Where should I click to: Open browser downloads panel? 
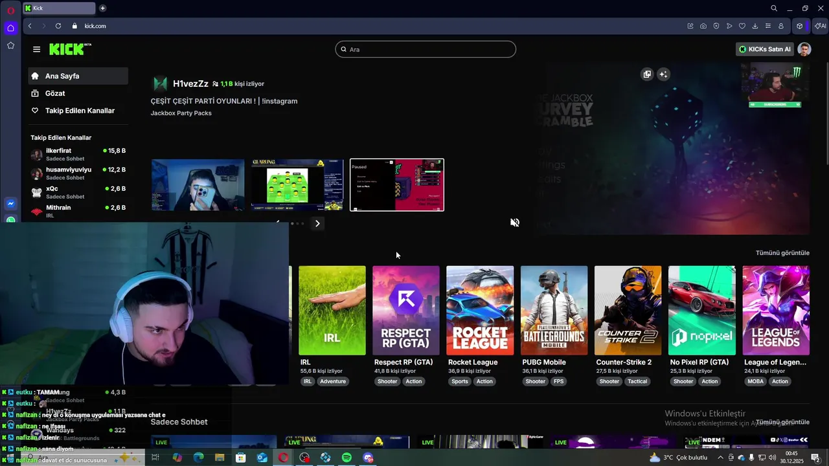(x=755, y=26)
